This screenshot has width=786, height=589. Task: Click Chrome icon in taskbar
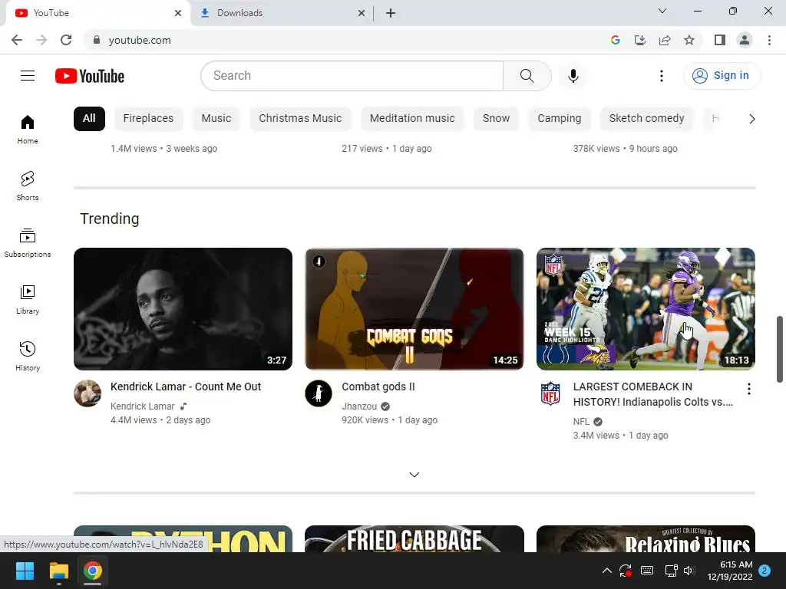tap(93, 571)
